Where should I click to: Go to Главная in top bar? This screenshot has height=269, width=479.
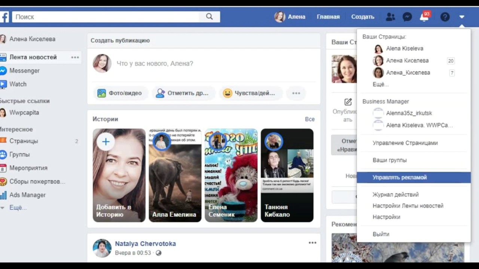[x=328, y=17]
